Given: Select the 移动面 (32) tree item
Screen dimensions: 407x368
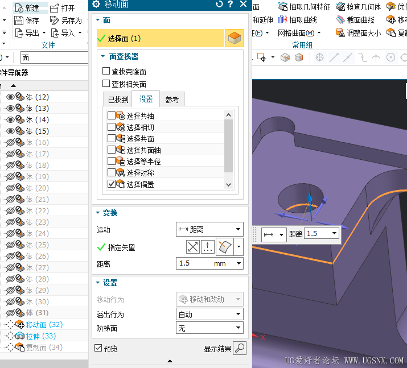Looking at the screenshot, I should point(44,324).
